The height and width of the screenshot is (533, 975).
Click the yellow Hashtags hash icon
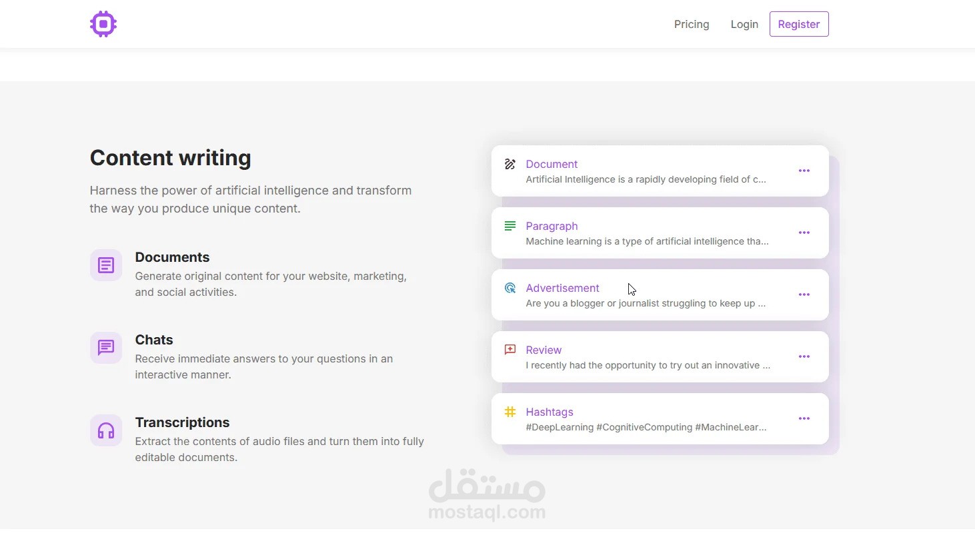coord(510,412)
